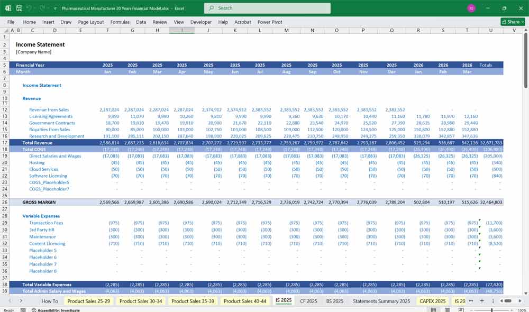Click the horizontal scroll right arrow
The image size is (529, 312).
pyautogui.click(x=520, y=300)
